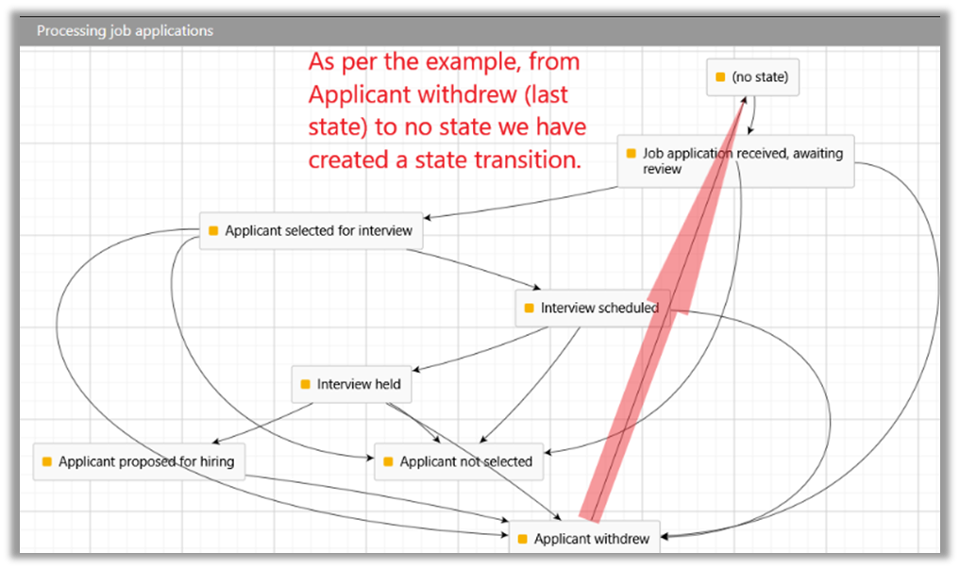Click the Applicant withdrew state's yellow icon
Viewport: 960px width, 569px height.
522,539
